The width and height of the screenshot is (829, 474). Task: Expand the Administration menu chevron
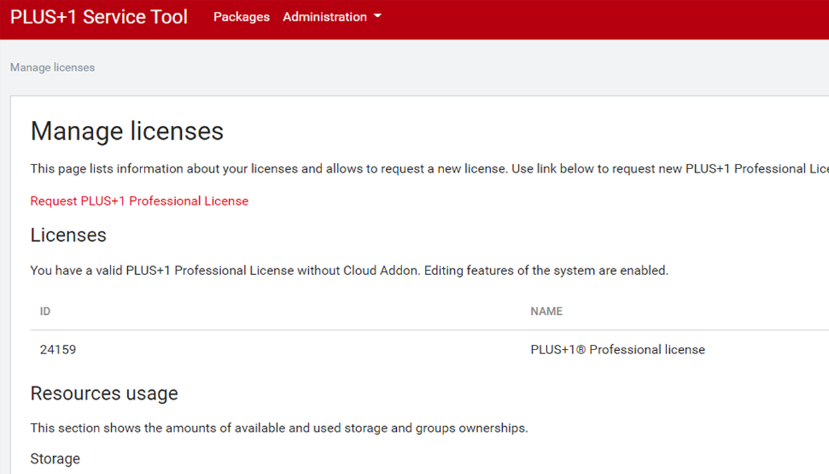point(378,17)
